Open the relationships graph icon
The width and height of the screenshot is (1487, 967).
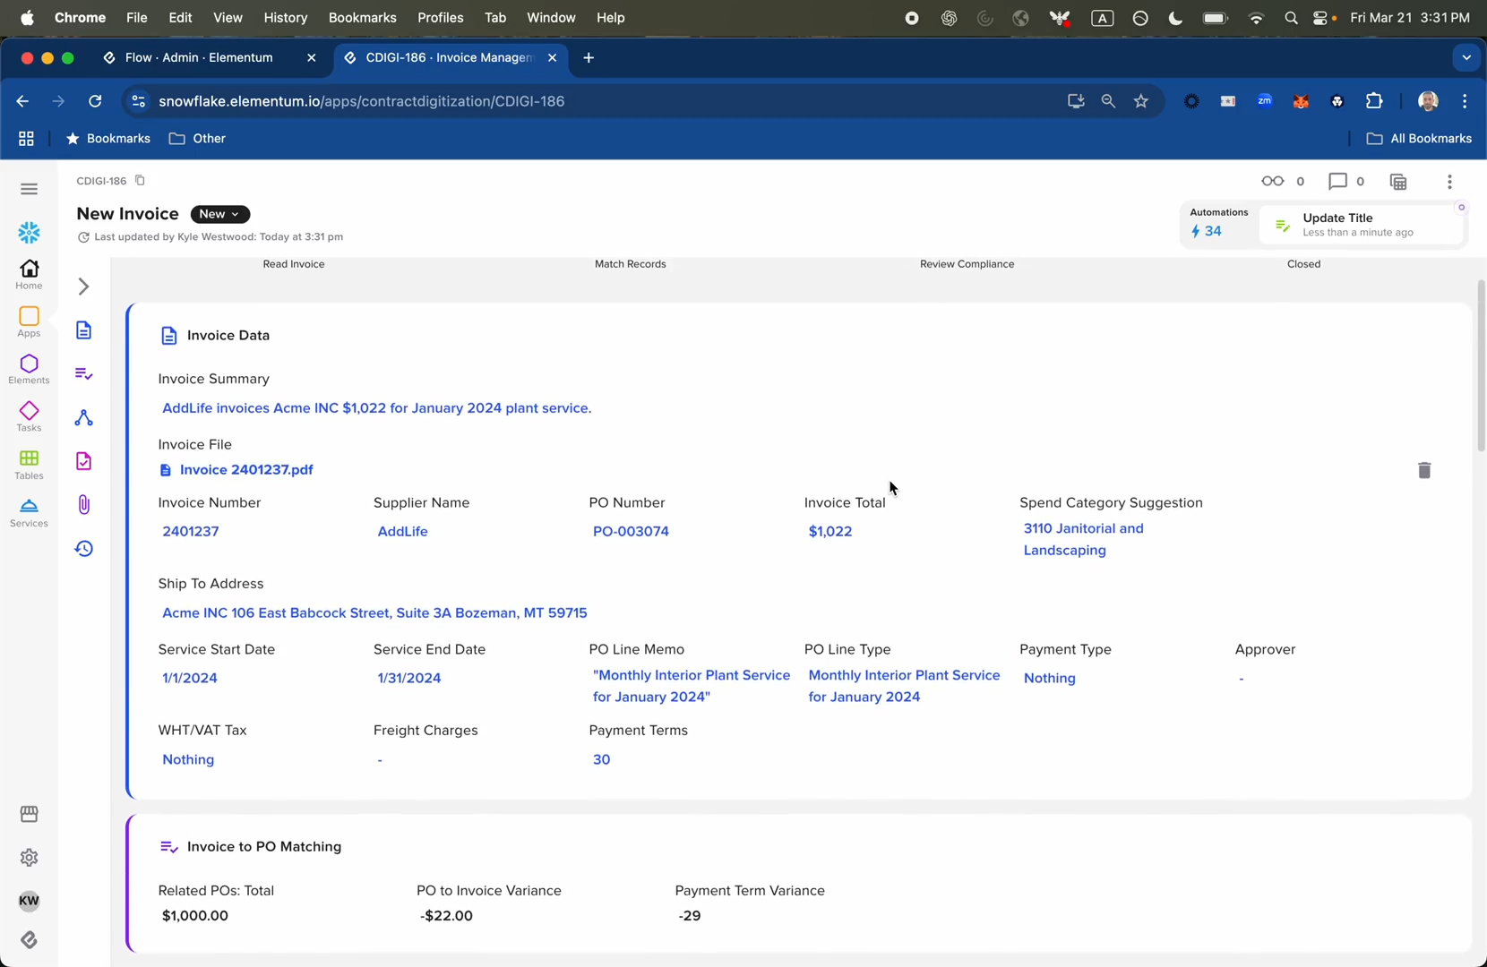tap(83, 417)
